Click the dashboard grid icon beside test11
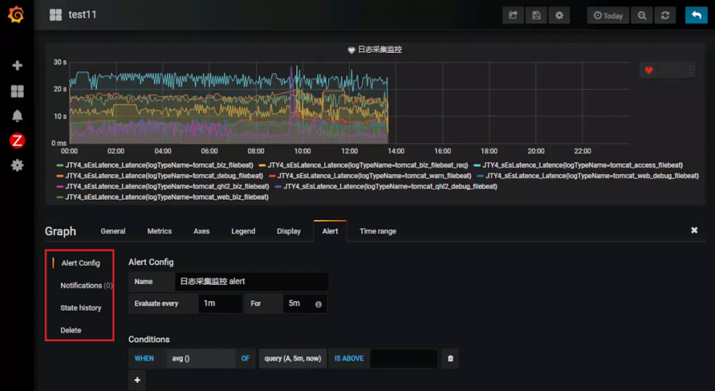This screenshot has width=715, height=391. [56, 15]
